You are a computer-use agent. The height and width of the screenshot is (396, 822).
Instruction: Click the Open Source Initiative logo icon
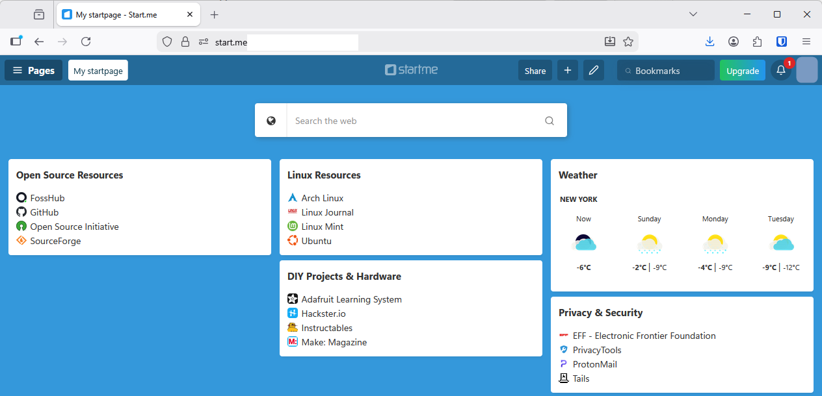tap(21, 227)
